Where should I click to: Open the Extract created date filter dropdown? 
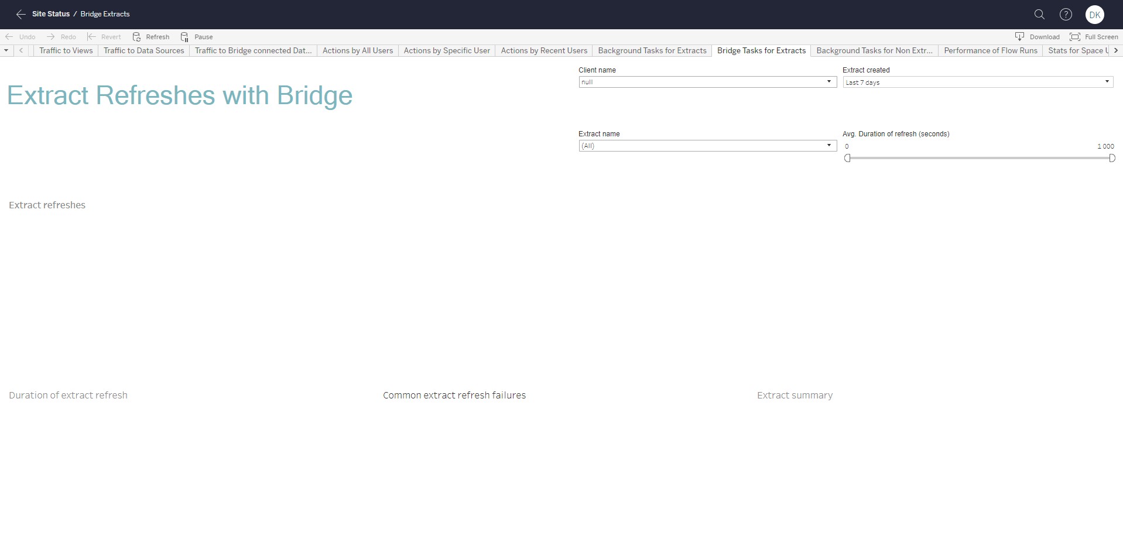[1107, 82]
